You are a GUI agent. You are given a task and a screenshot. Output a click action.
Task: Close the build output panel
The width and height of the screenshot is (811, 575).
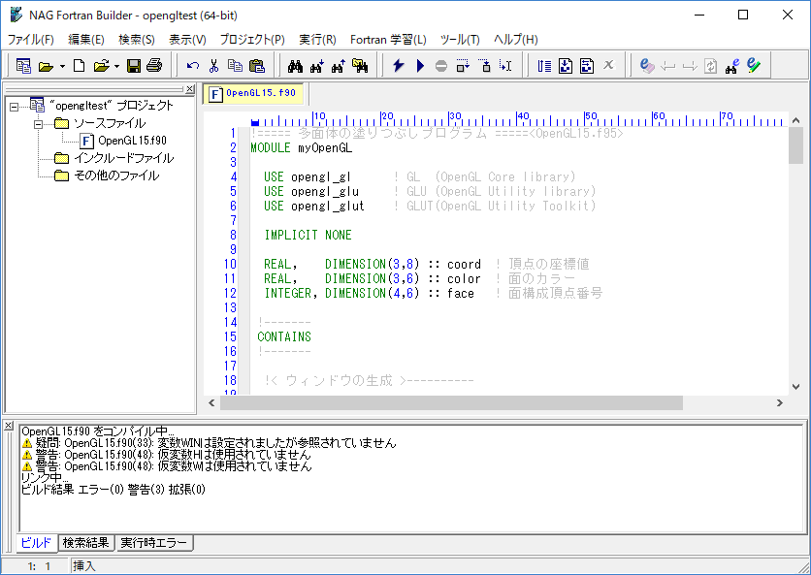[9, 426]
